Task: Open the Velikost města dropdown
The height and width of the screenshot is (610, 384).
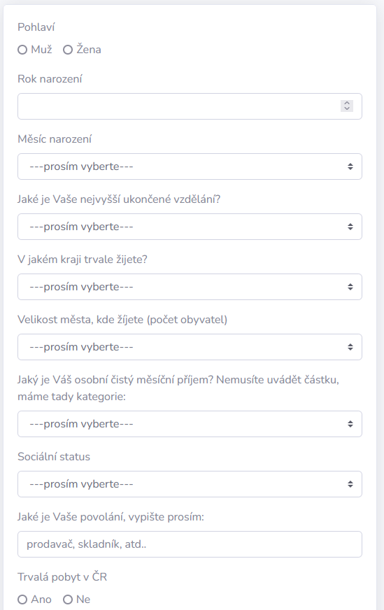Action: pyautogui.click(x=190, y=347)
